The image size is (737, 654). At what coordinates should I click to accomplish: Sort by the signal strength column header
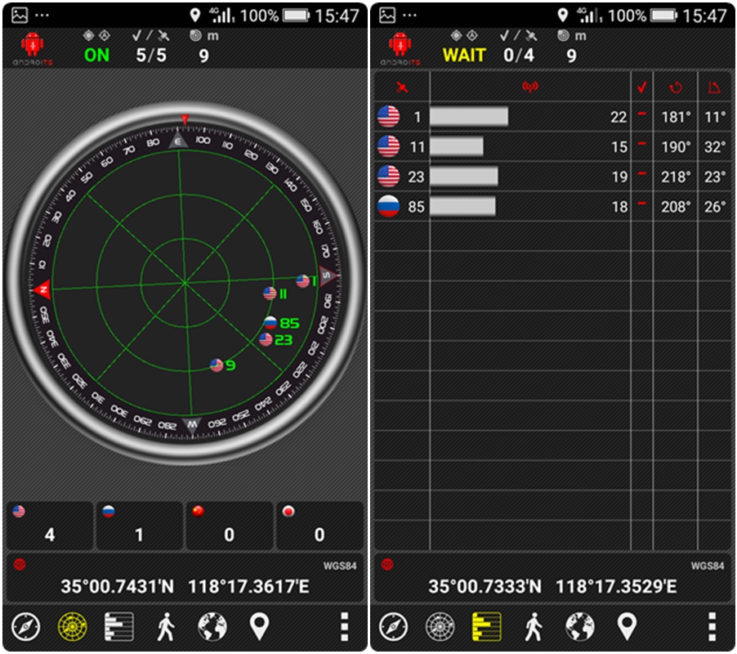tap(529, 87)
